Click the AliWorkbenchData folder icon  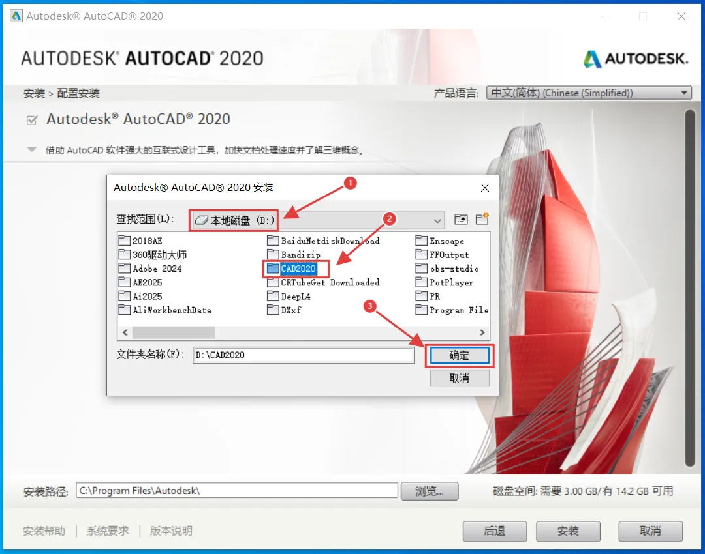point(125,310)
